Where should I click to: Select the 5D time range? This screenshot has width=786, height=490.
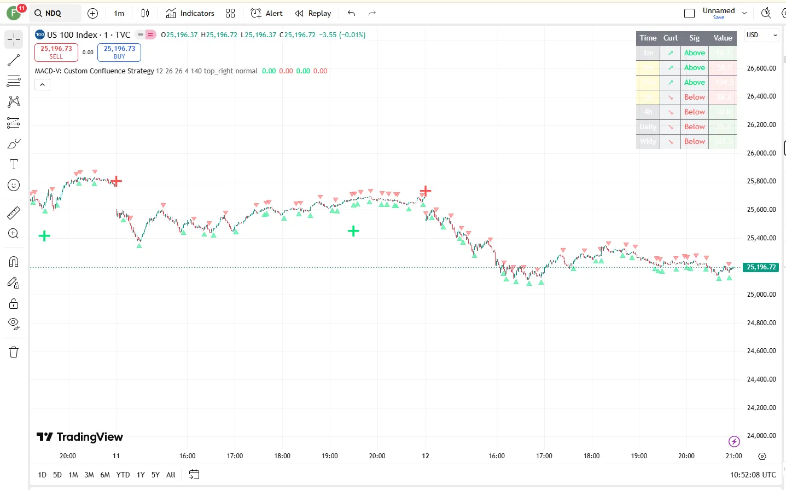[57, 475]
